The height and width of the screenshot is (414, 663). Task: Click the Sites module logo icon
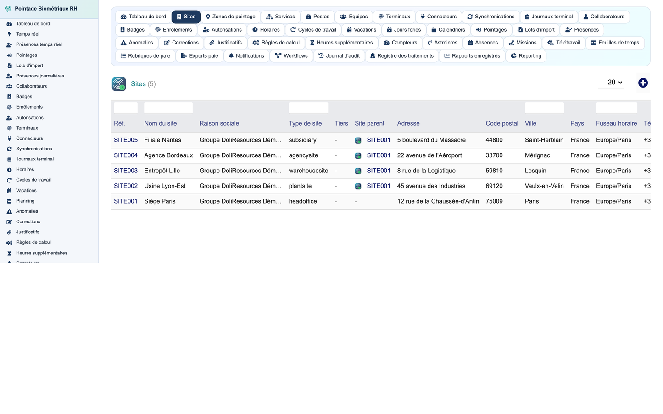(x=119, y=84)
